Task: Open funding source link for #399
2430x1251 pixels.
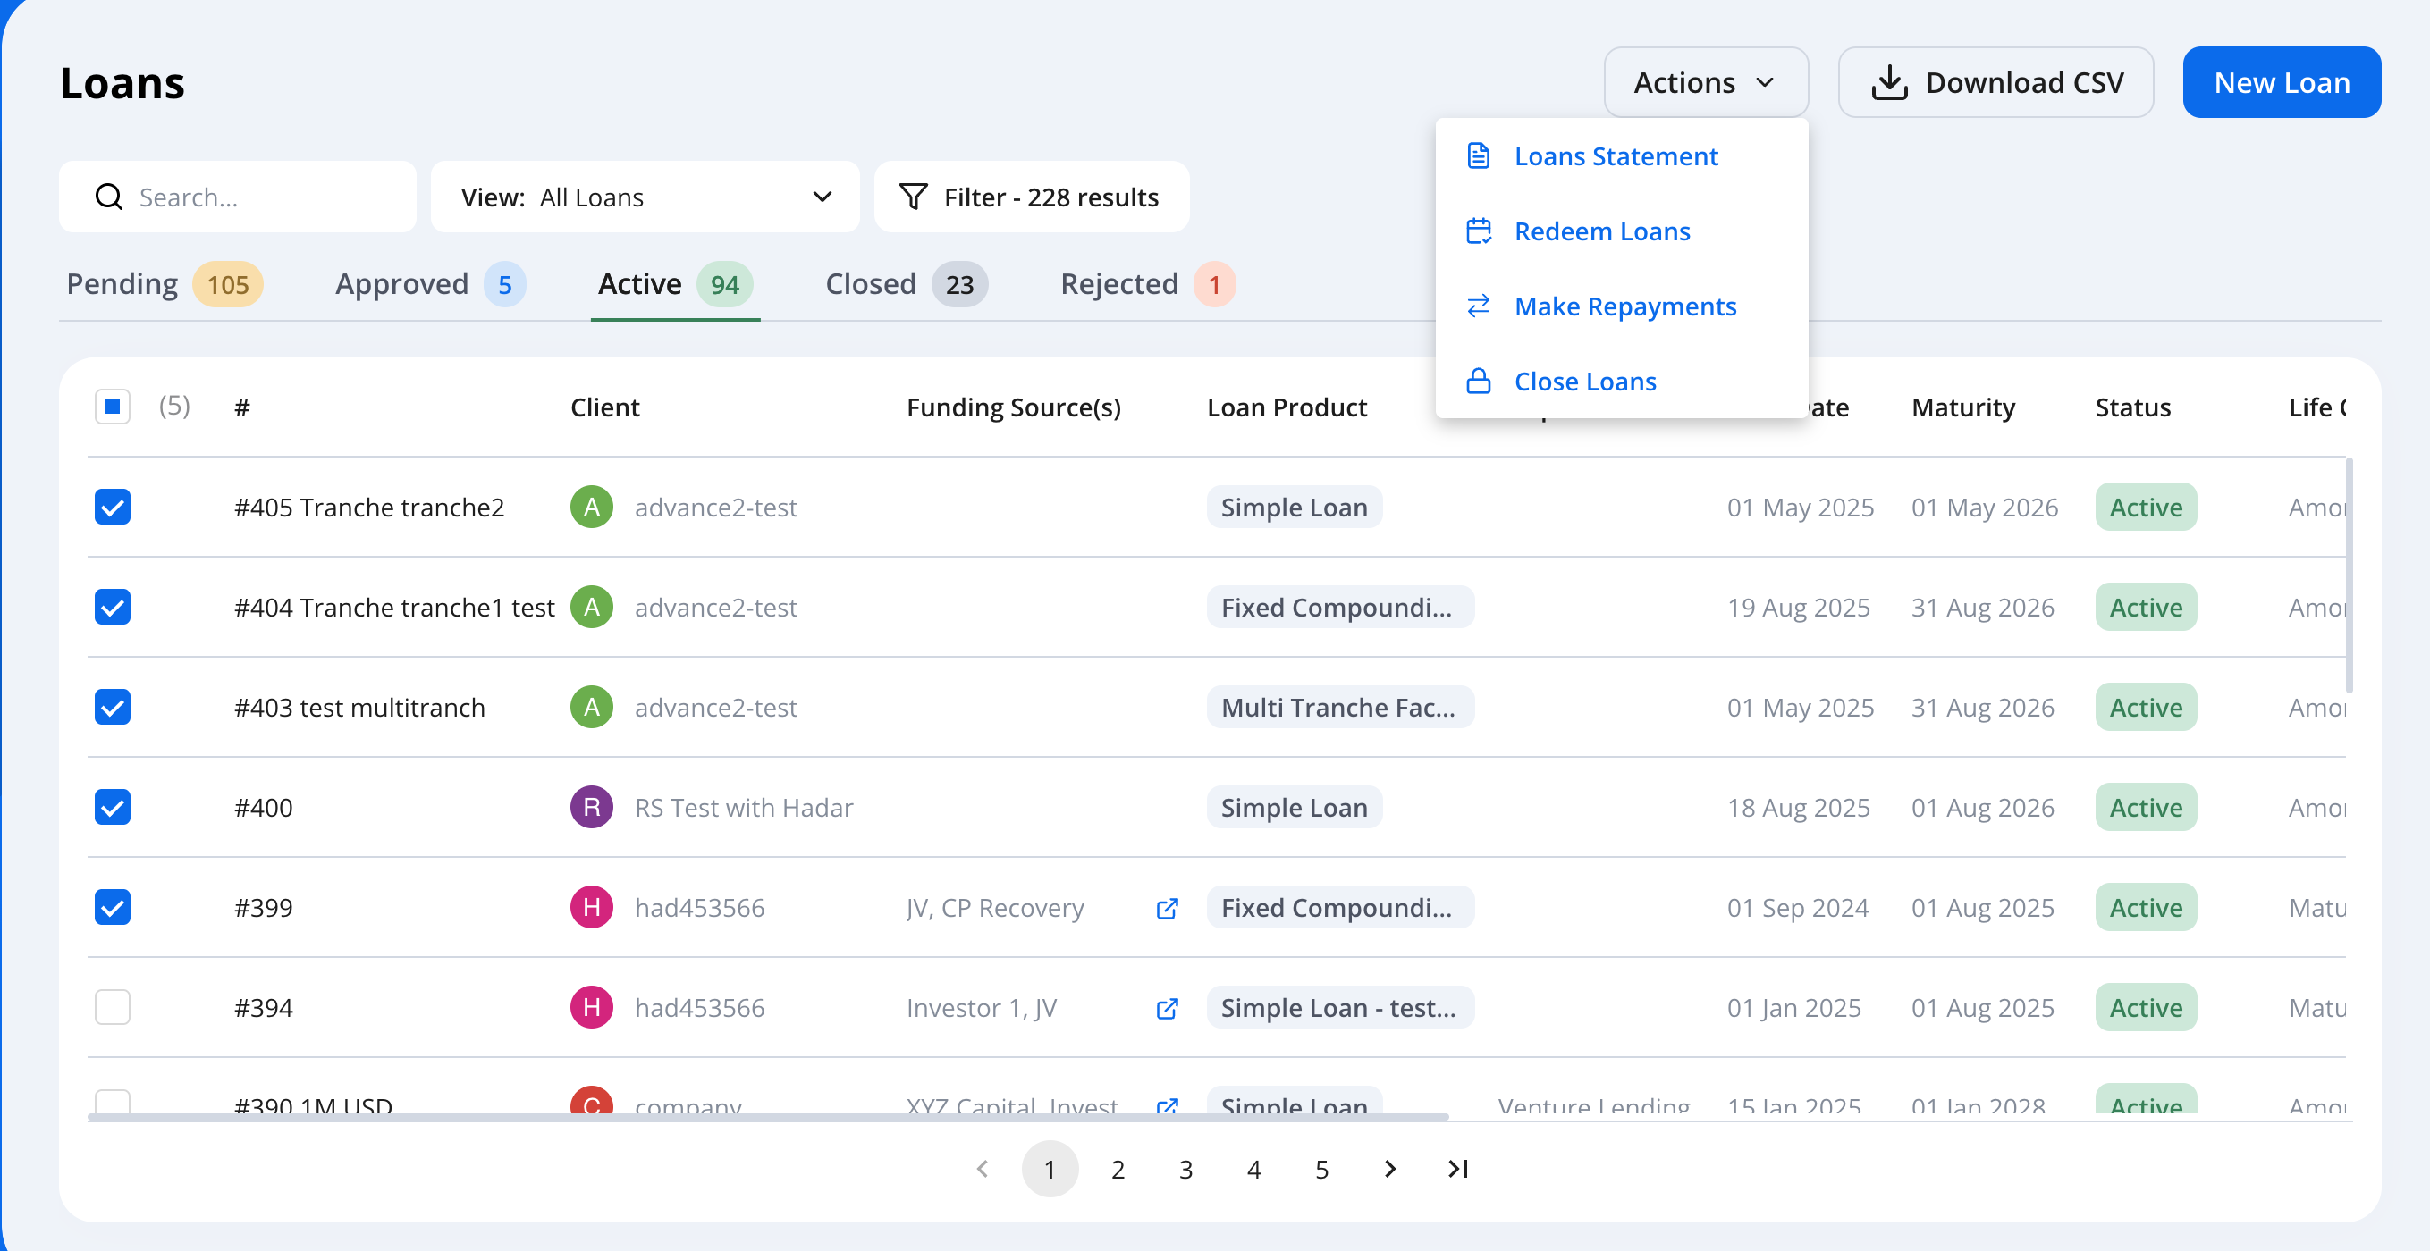Action: point(1167,908)
